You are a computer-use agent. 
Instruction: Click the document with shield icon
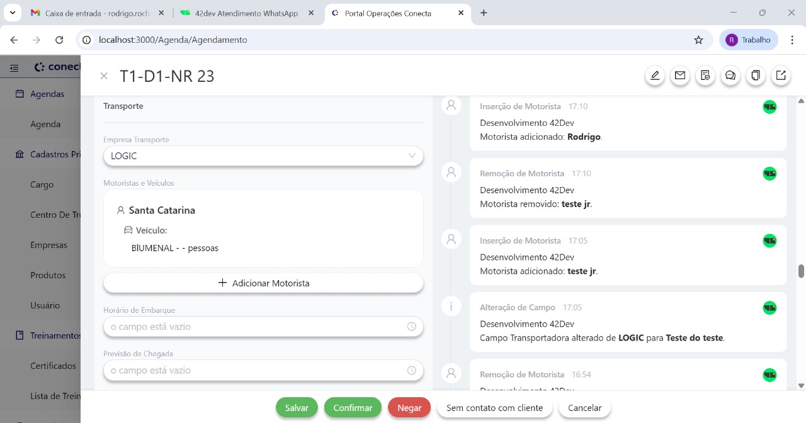705,76
